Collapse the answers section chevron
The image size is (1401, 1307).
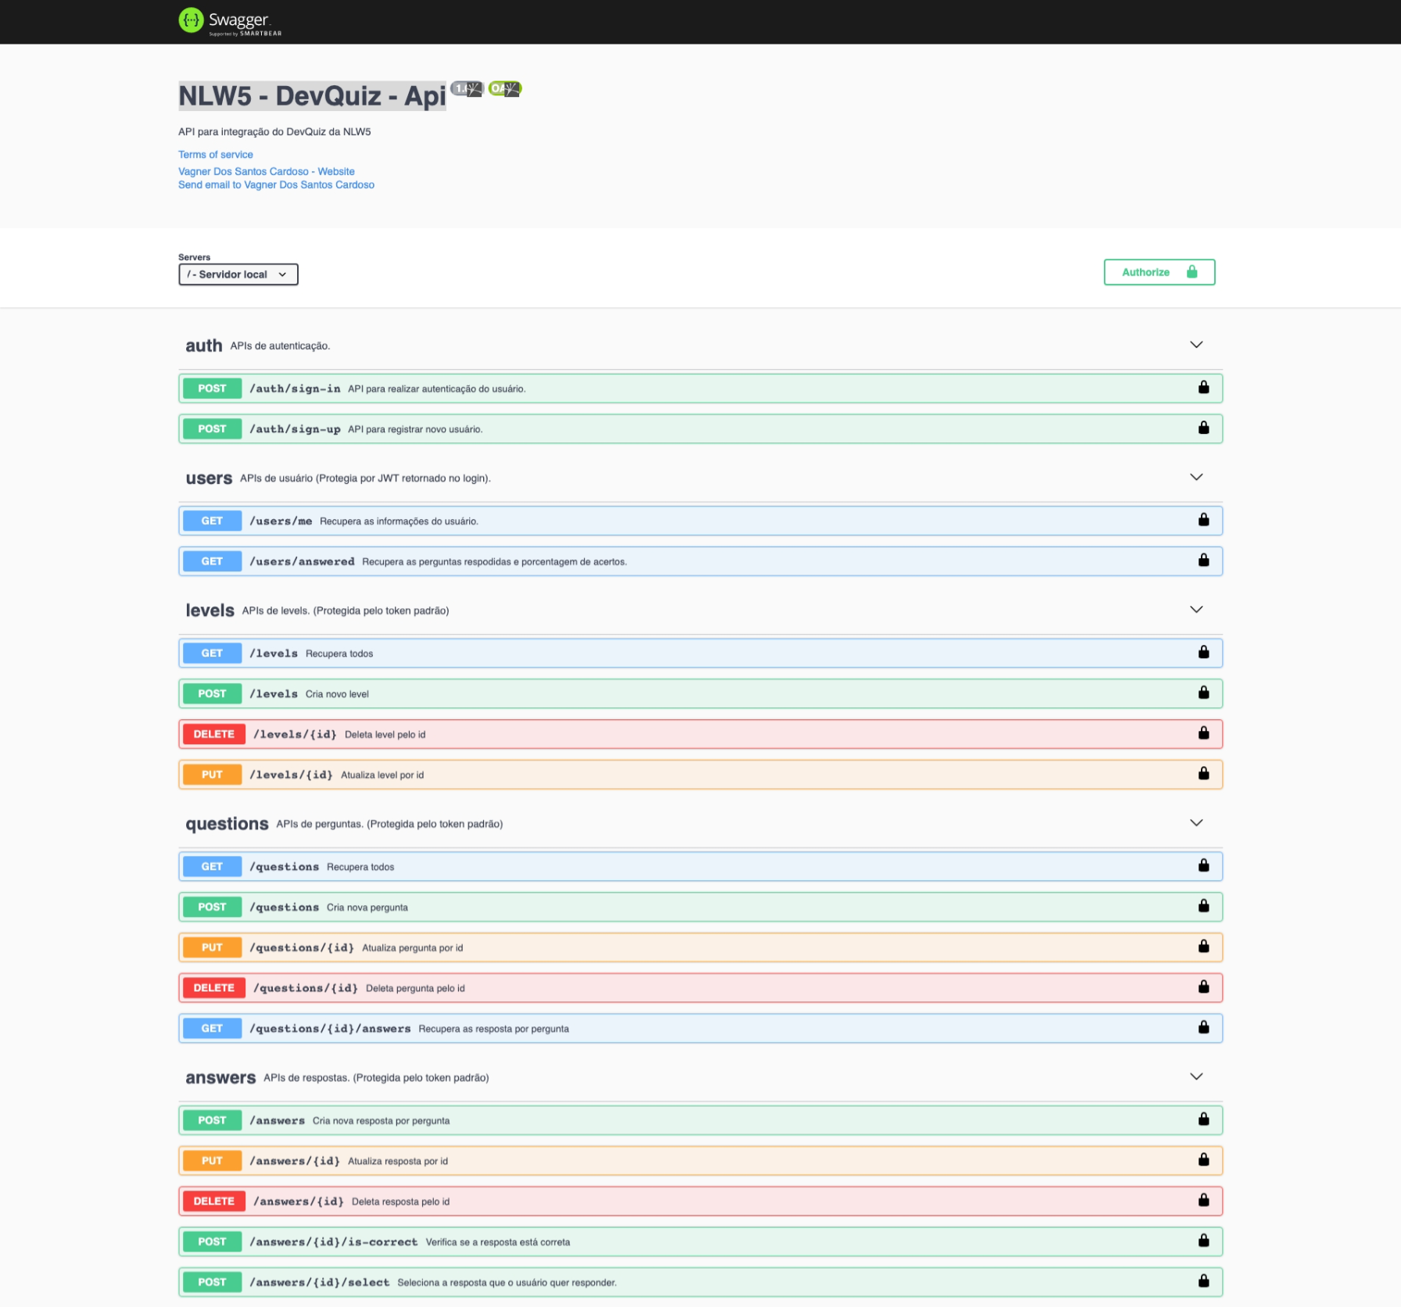1196,1076
